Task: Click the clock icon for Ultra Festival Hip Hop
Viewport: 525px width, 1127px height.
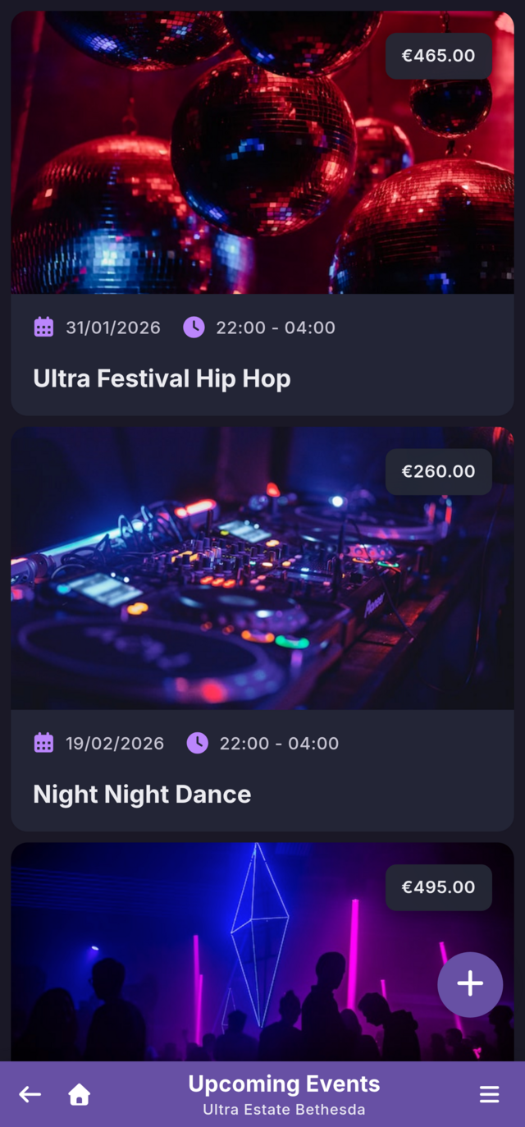Action: [193, 327]
